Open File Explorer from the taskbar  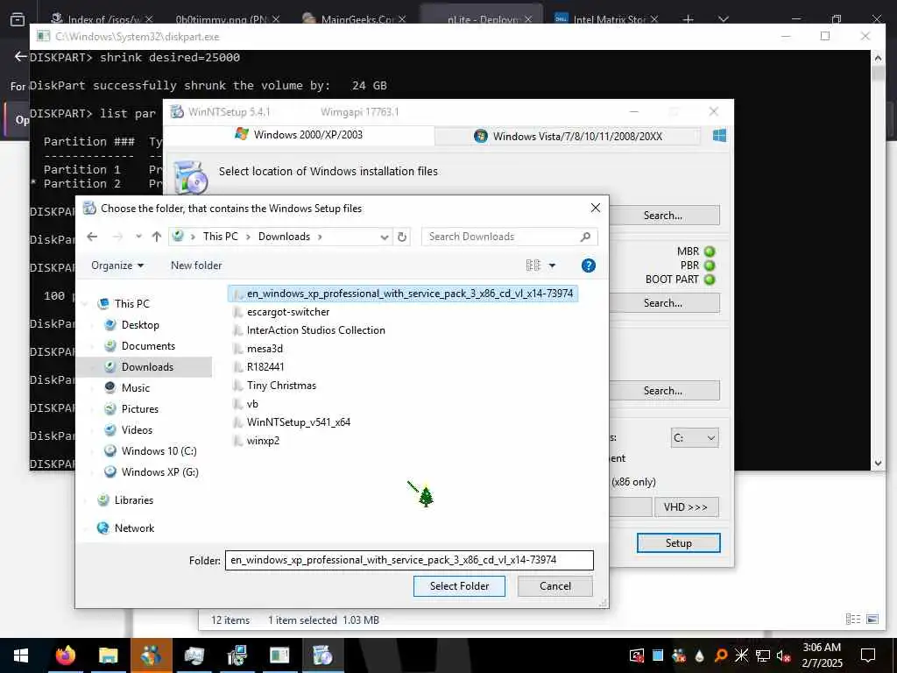(108, 655)
